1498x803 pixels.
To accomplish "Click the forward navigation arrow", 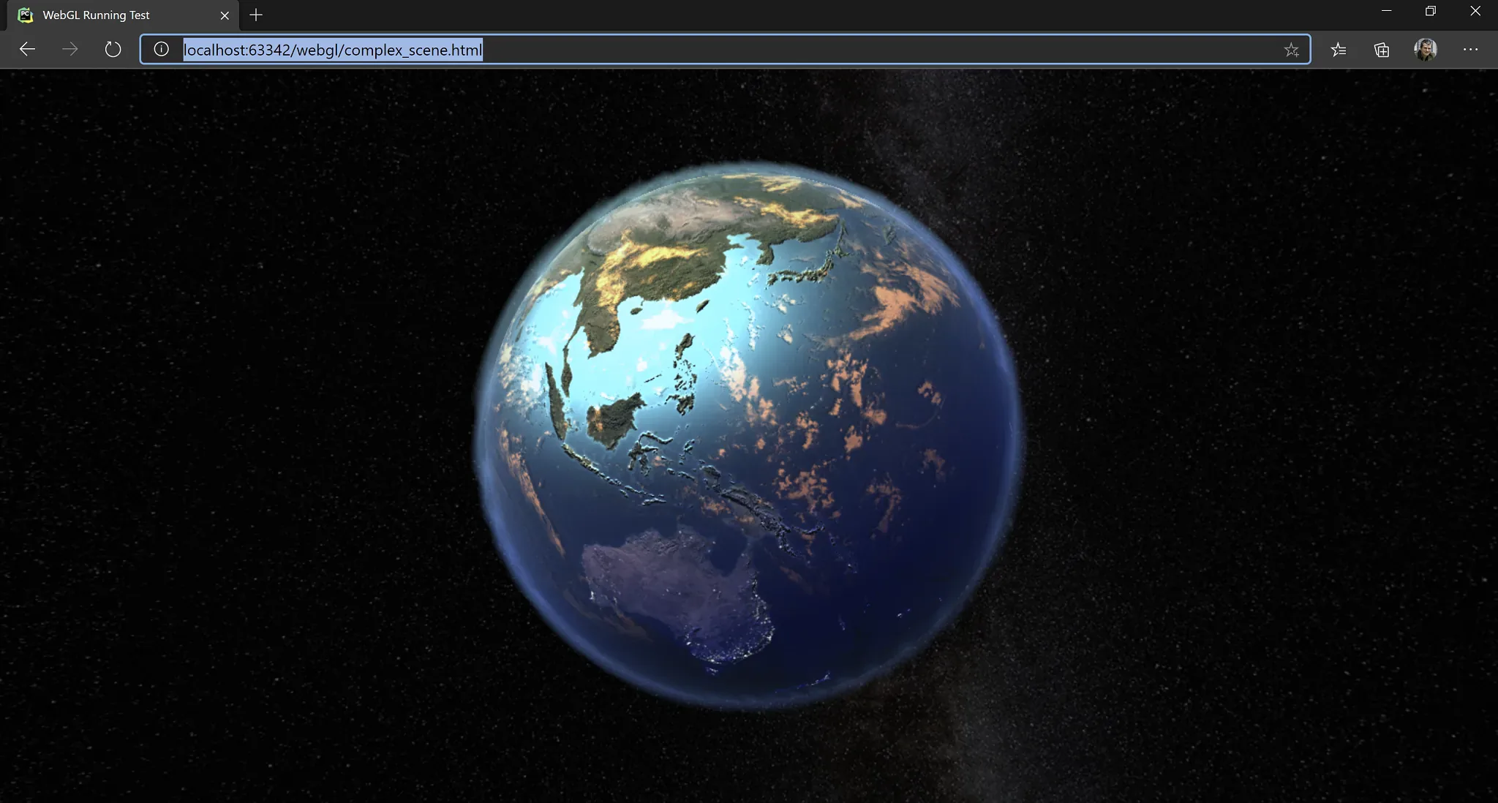I will pos(70,50).
